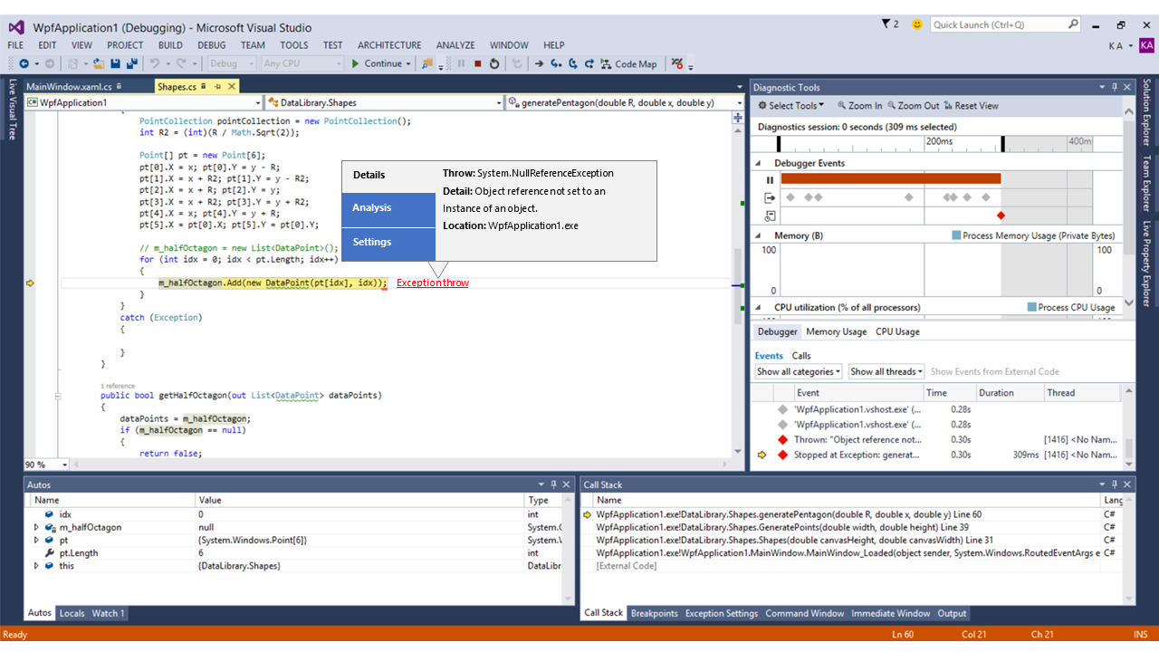Click the Select Tools gear icon
Viewport: 1159px width, 652px height.
pos(762,106)
